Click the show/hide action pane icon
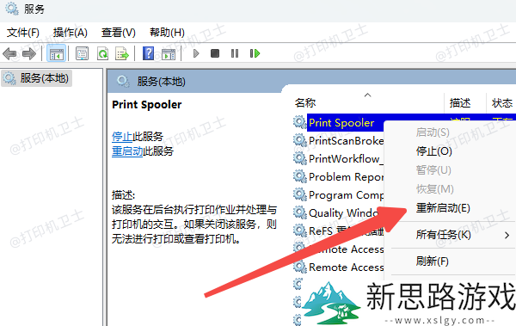Viewport: 516px width, 326px height. 169,53
